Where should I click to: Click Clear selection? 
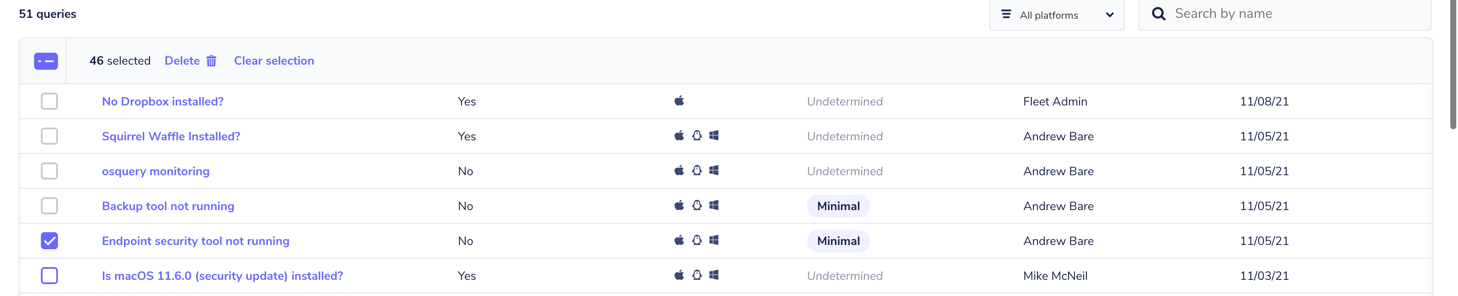click(x=274, y=60)
